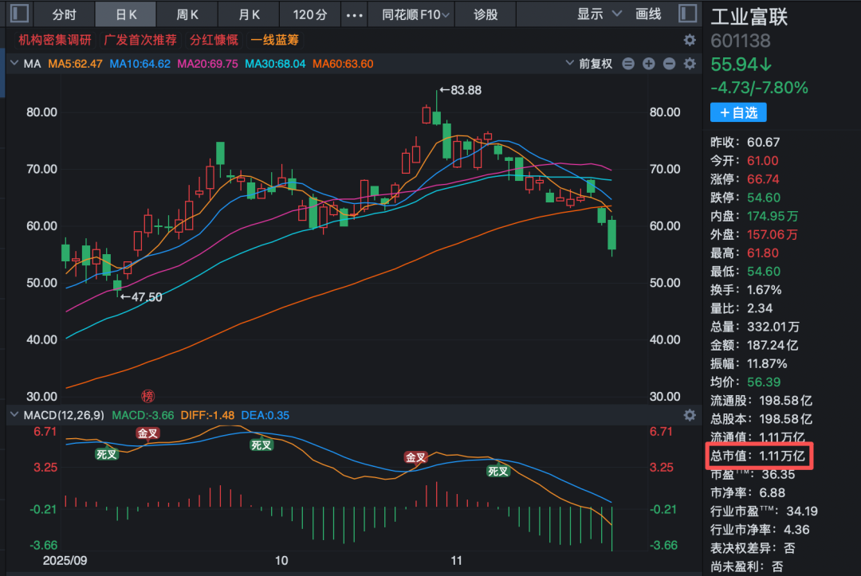
Task: Click the second minus icon beside plus
Action: pos(669,64)
